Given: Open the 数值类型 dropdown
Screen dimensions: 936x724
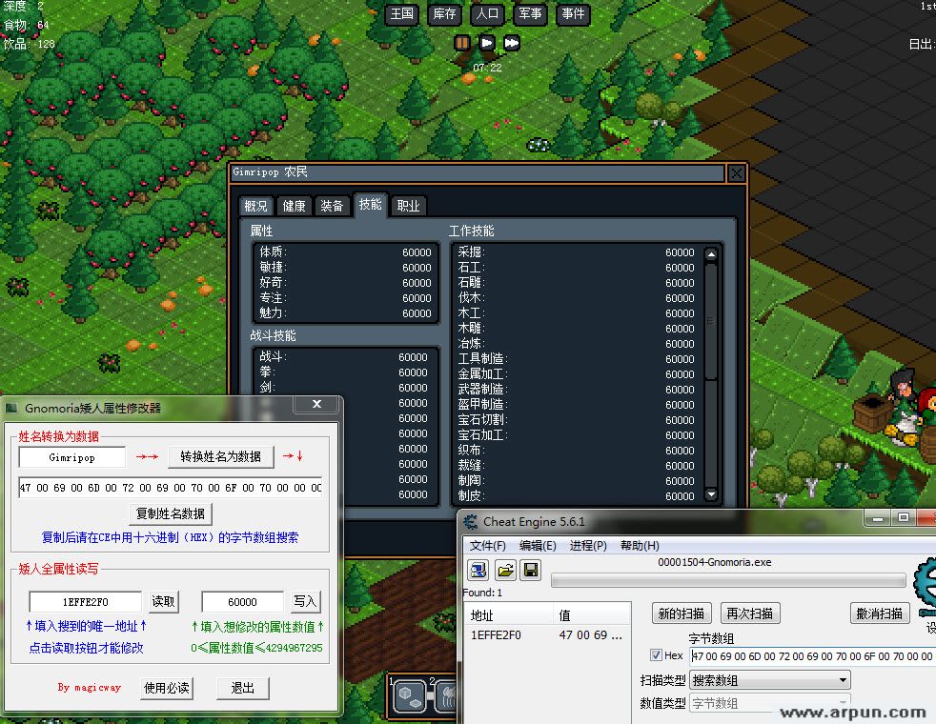Looking at the screenshot, I should [770, 703].
